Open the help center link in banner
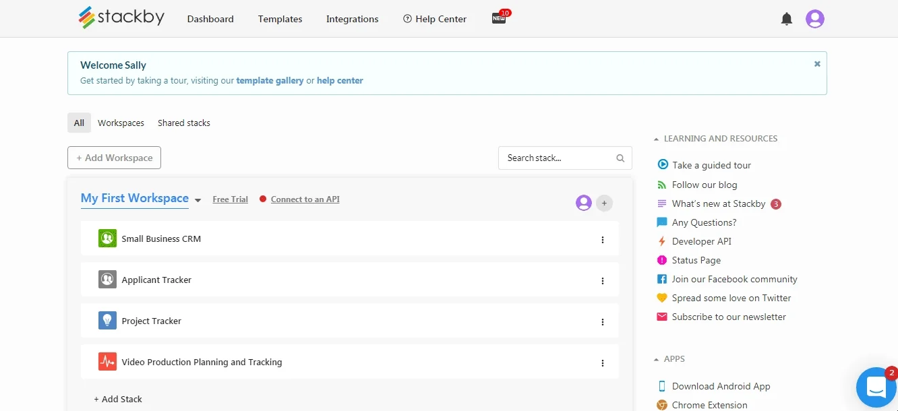 coord(340,80)
